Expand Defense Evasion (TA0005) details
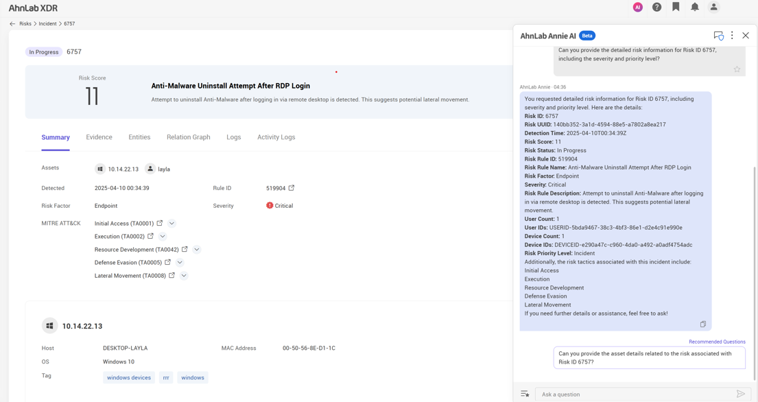This screenshot has height=402, width=758. [x=180, y=262]
